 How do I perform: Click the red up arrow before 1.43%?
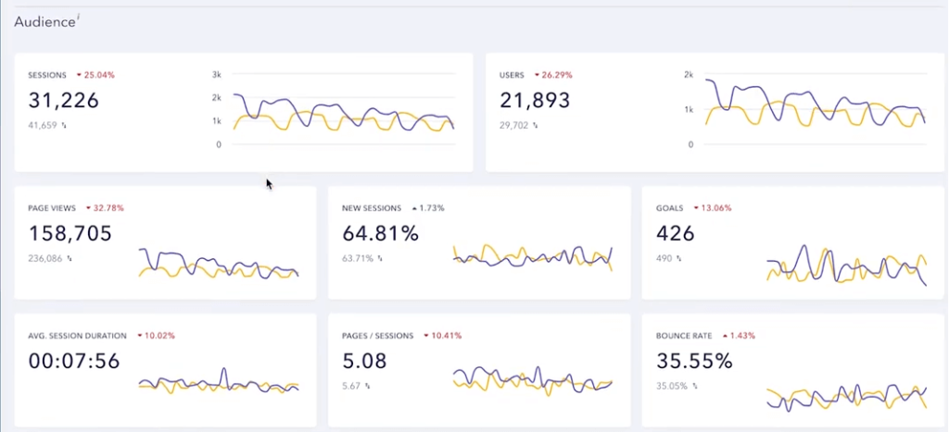pyautogui.click(x=725, y=336)
